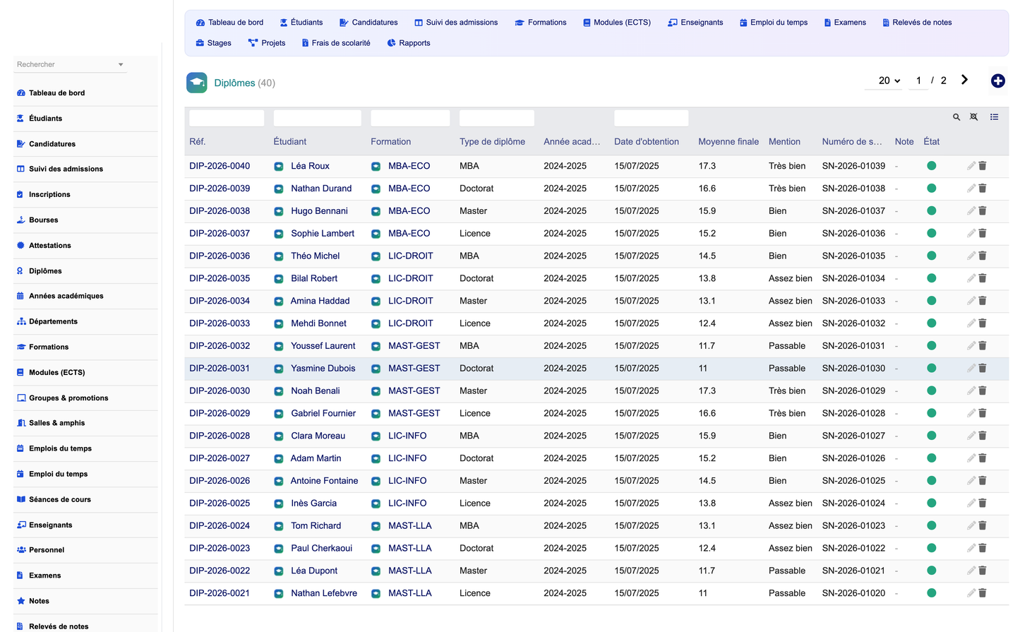Go to next page with chevron arrow
Image resolution: width=1020 pixels, height=632 pixels.
pos(964,80)
